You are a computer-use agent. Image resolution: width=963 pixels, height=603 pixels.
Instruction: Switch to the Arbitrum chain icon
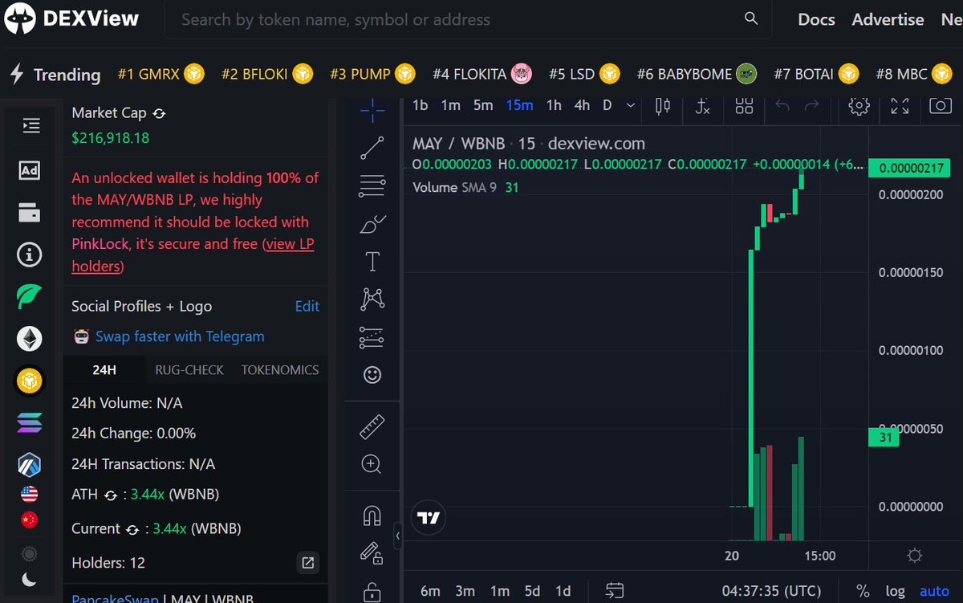point(30,464)
